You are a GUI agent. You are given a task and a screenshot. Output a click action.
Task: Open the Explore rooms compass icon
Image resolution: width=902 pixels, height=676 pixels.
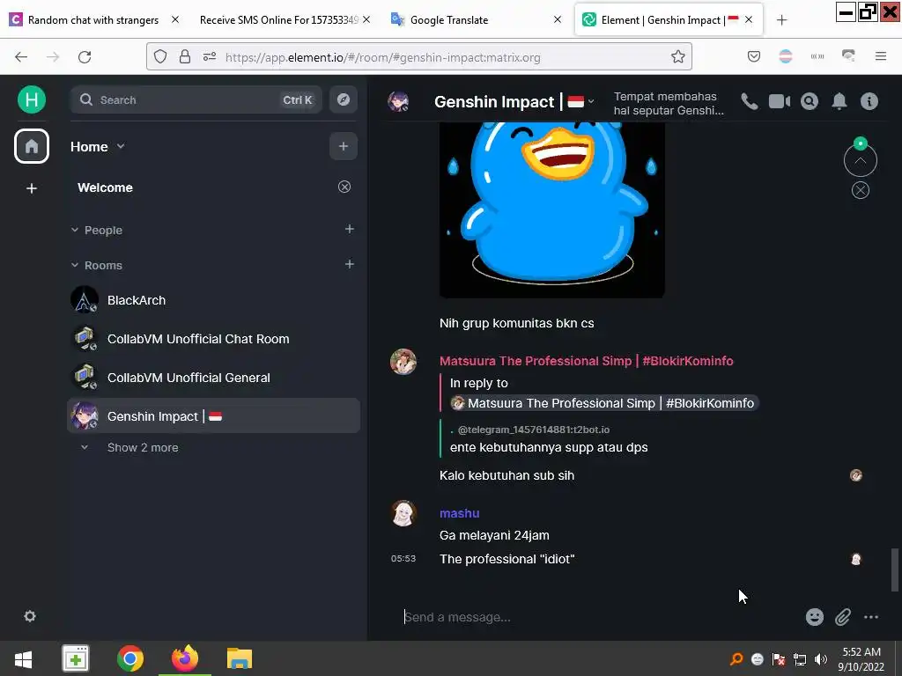pos(344,99)
